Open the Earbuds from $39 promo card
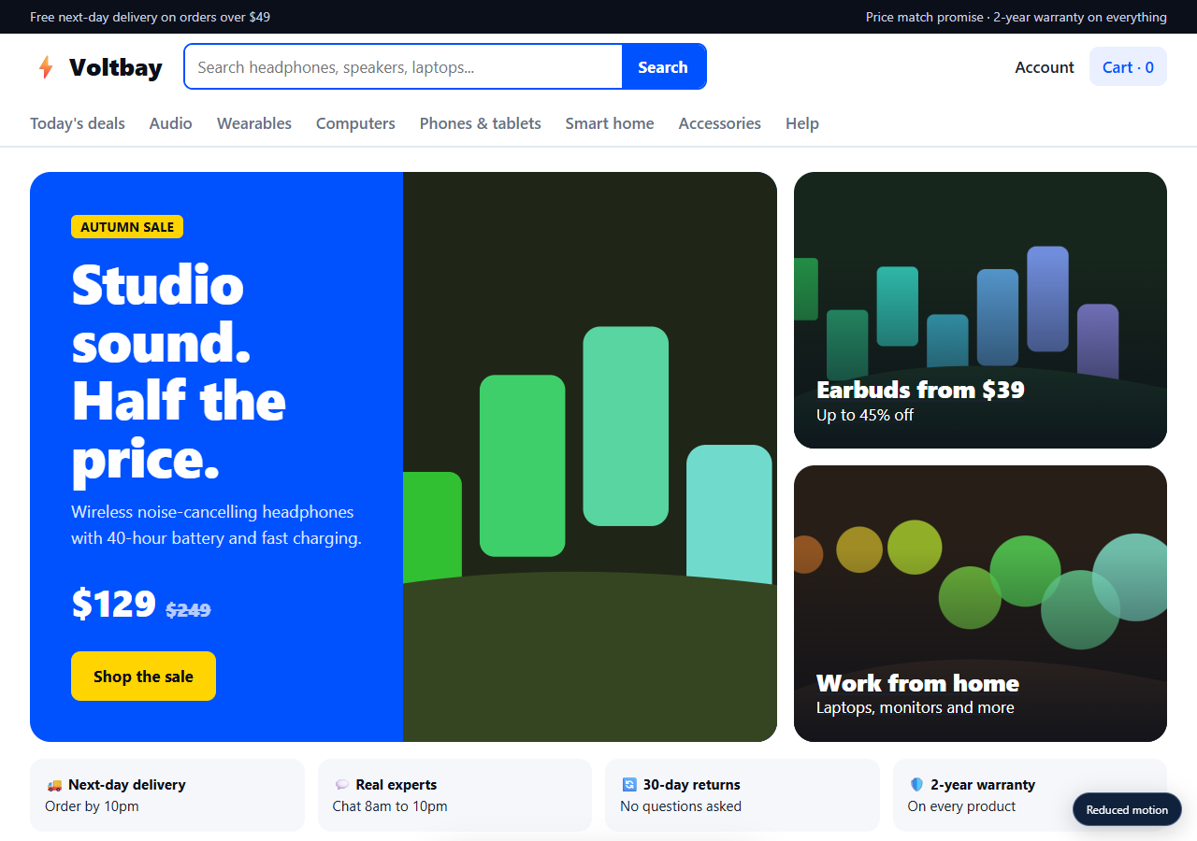The image size is (1197, 841). pos(980,310)
